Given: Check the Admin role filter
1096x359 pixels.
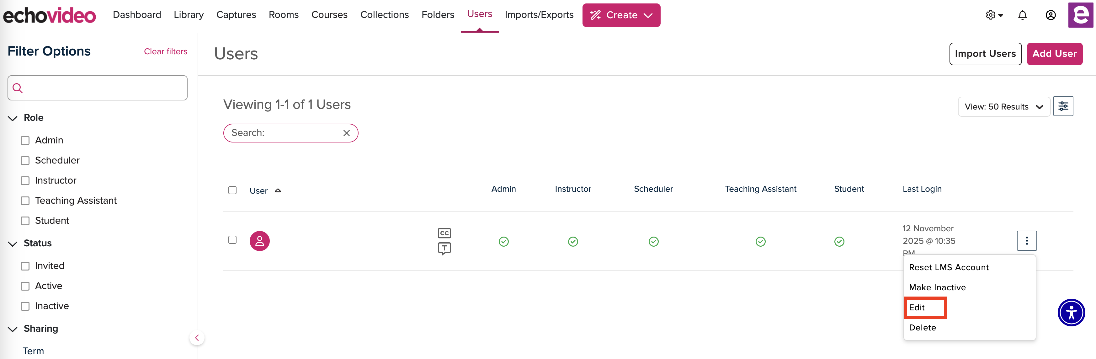Looking at the screenshot, I should (x=25, y=141).
